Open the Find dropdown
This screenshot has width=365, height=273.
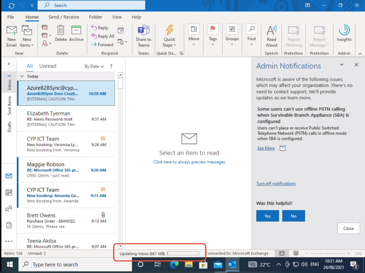tap(251, 35)
